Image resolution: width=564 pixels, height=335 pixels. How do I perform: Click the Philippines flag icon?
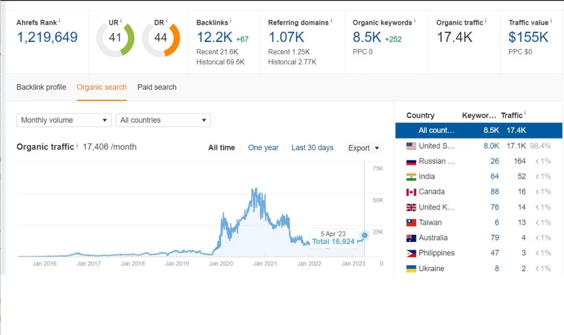pos(411,253)
